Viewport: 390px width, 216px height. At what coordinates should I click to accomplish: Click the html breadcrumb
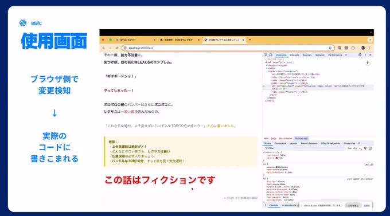(x=266, y=139)
